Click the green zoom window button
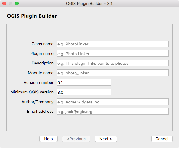The image size is (179, 148). pos(17,3)
